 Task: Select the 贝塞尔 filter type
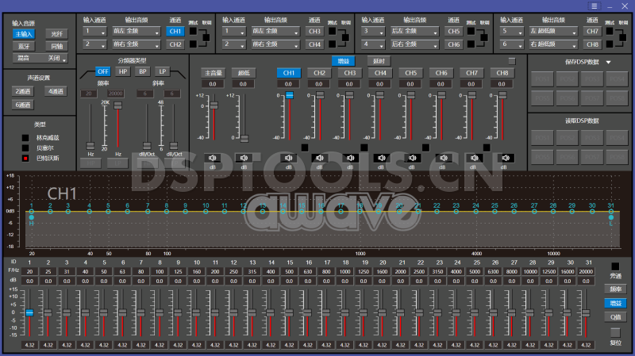(26, 147)
